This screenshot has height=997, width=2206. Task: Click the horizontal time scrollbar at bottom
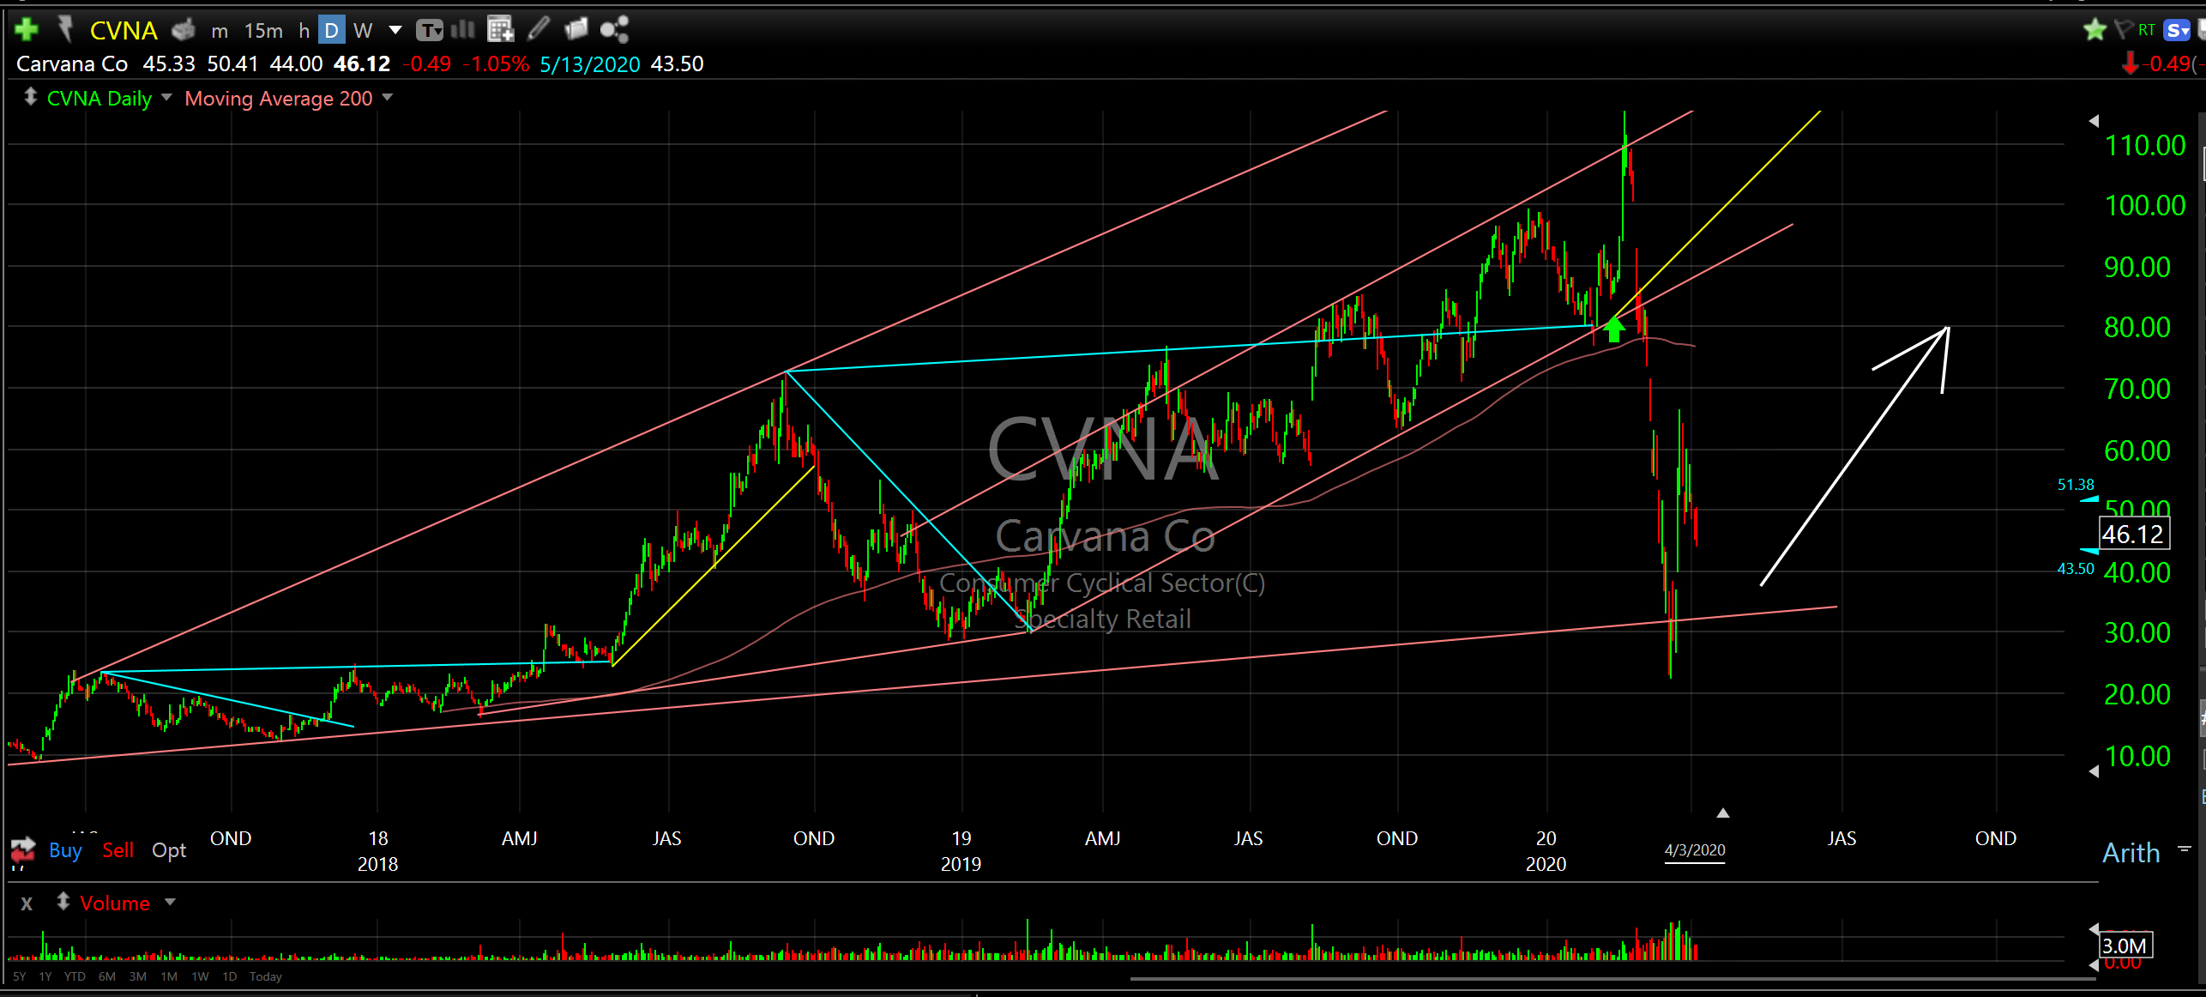point(1612,978)
